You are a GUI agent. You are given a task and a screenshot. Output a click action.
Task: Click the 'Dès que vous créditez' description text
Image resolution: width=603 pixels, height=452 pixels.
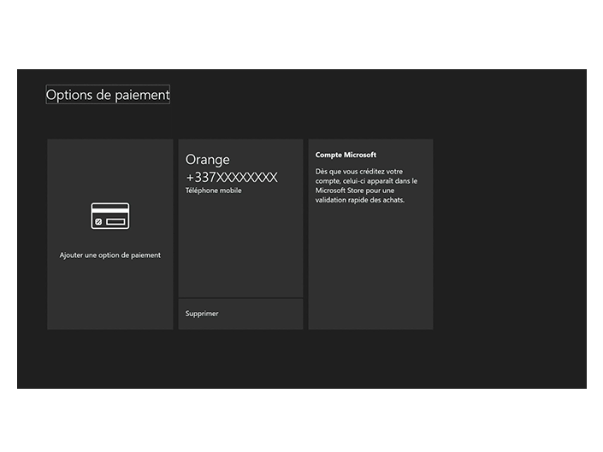click(366, 186)
